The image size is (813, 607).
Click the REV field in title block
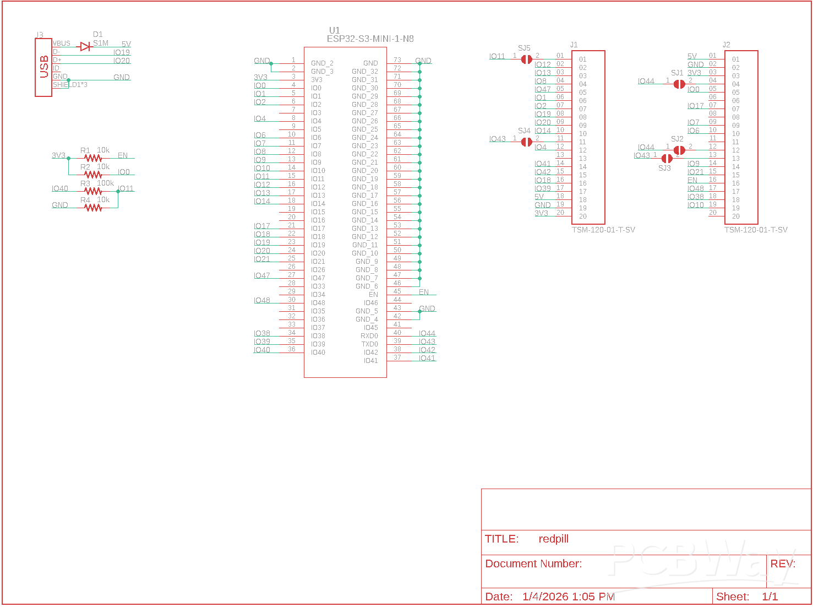pos(783,563)
